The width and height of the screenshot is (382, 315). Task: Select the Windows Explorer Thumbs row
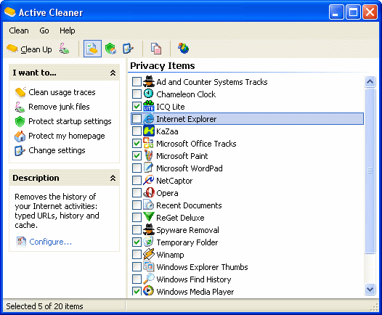pos(247,267)
